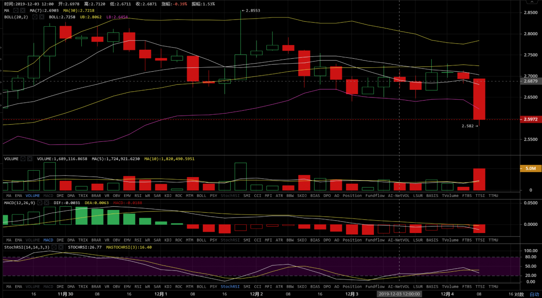Select ROC tab in row below MACD panel
Screen dimensions: 542x298
[x=179, y=240]
